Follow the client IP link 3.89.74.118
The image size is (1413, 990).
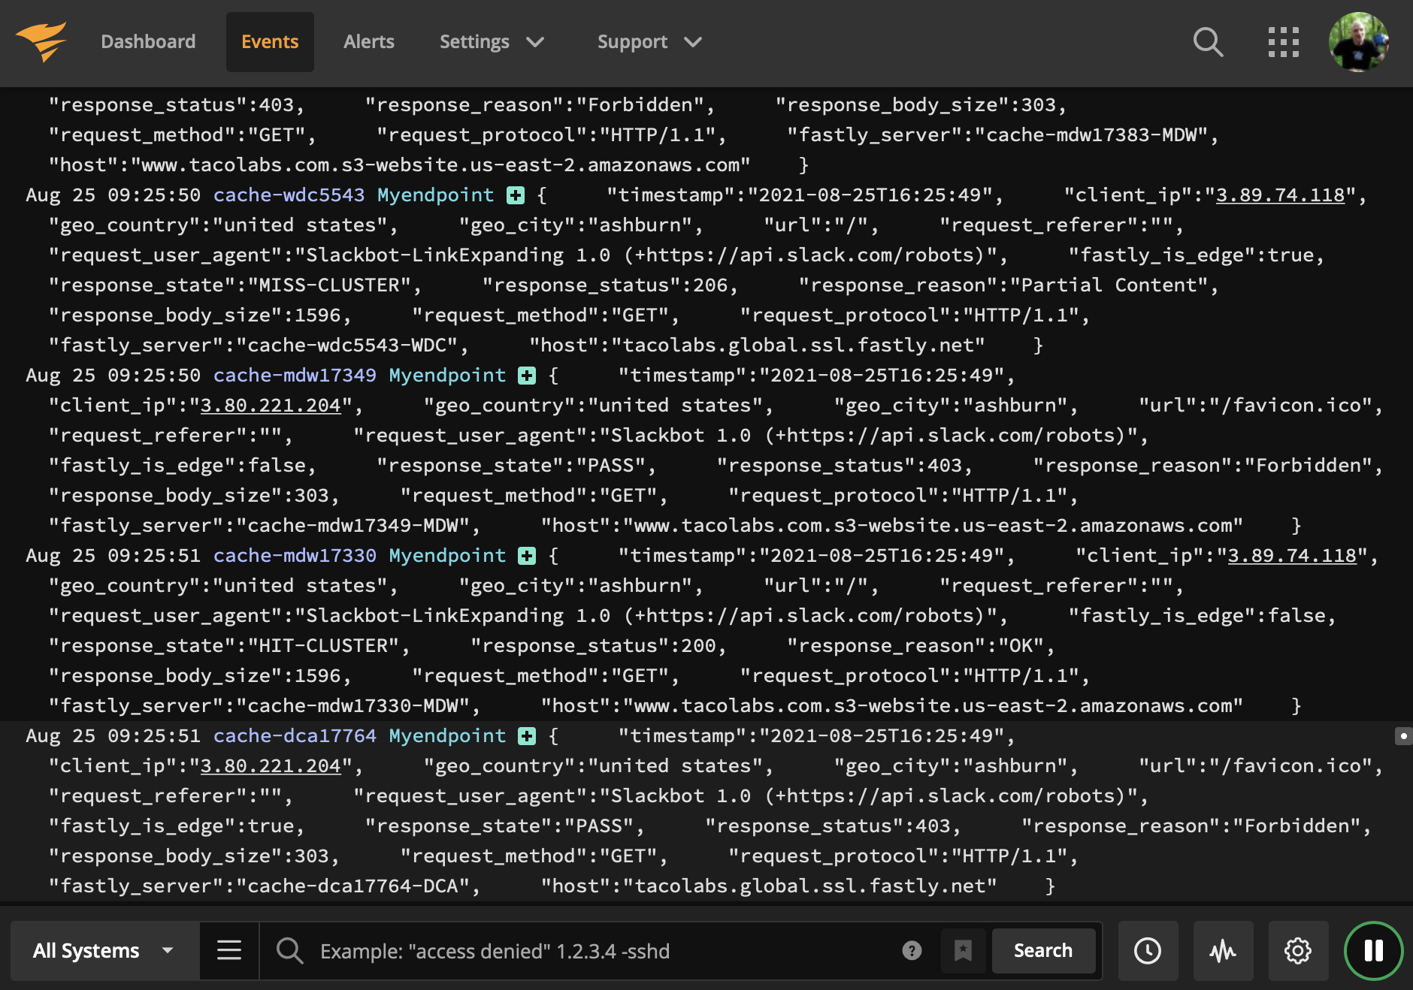1280,195
